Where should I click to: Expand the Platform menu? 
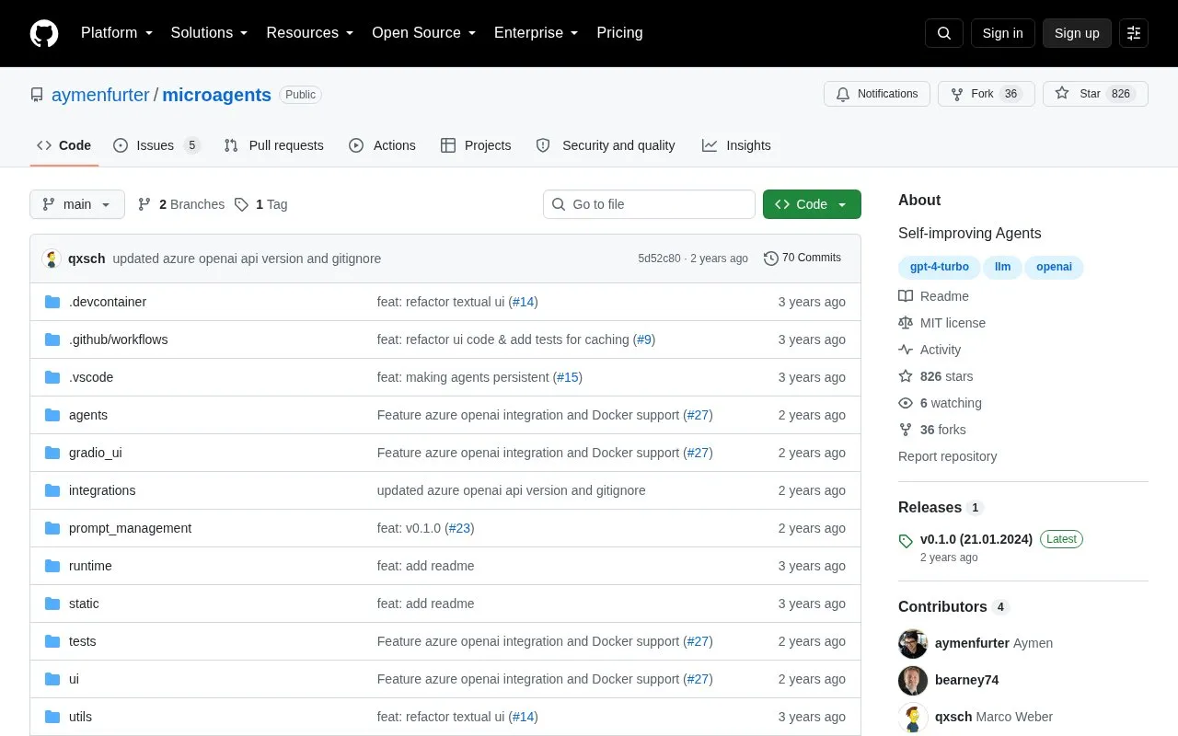coord(117,33)
